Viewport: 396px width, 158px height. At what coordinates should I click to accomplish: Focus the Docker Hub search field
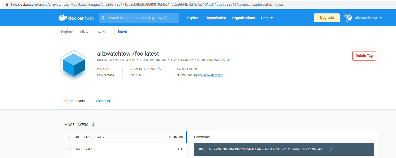[x=139, y=18]
